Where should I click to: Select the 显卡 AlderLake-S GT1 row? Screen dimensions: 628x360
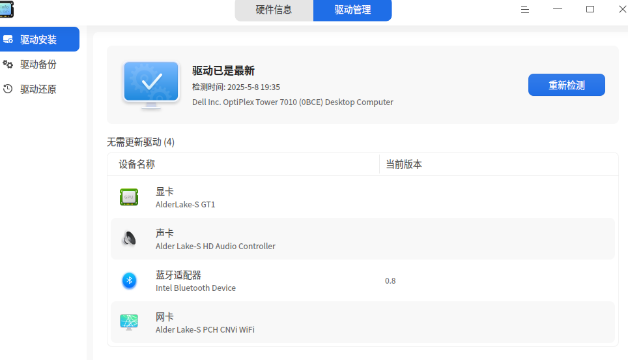[x=362, y=197]
